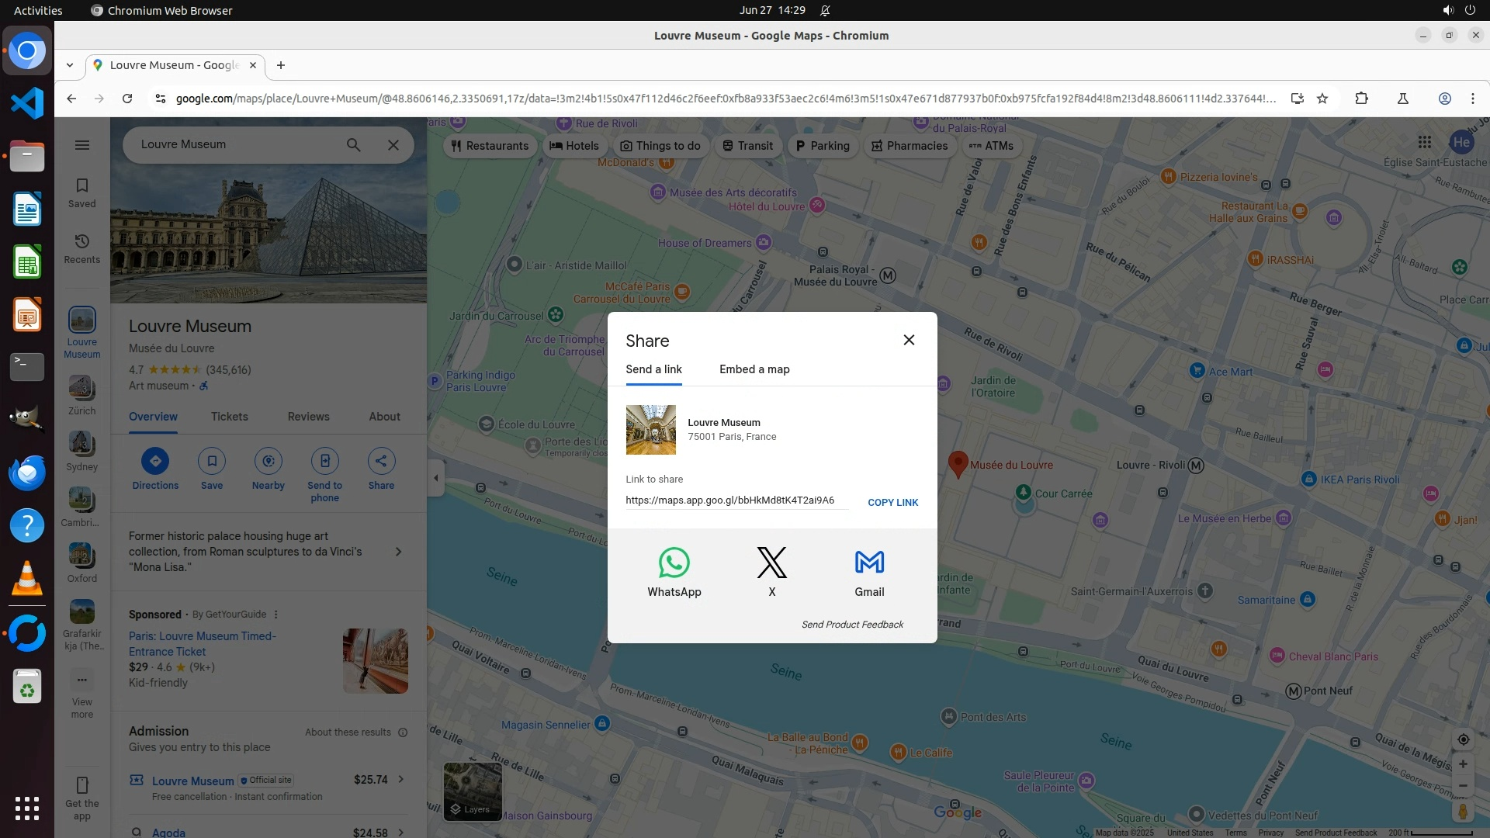This screenshot has height=838, width=1490.
Task: Click the share link text field
Action: pos(735,500)
